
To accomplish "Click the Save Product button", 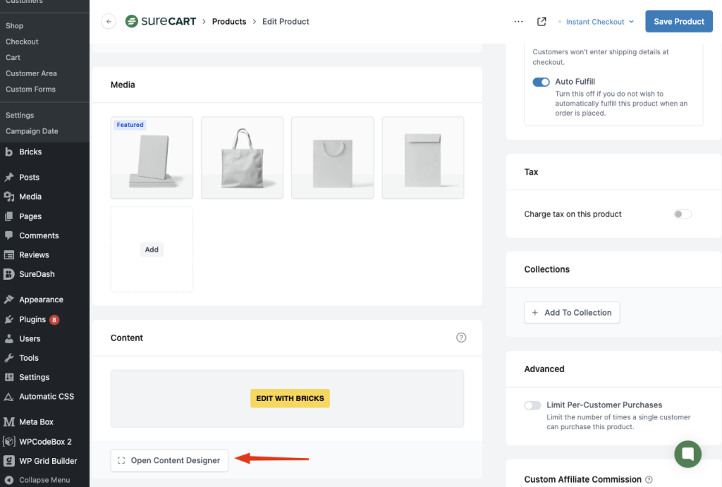I will click(x=678, y=22).
